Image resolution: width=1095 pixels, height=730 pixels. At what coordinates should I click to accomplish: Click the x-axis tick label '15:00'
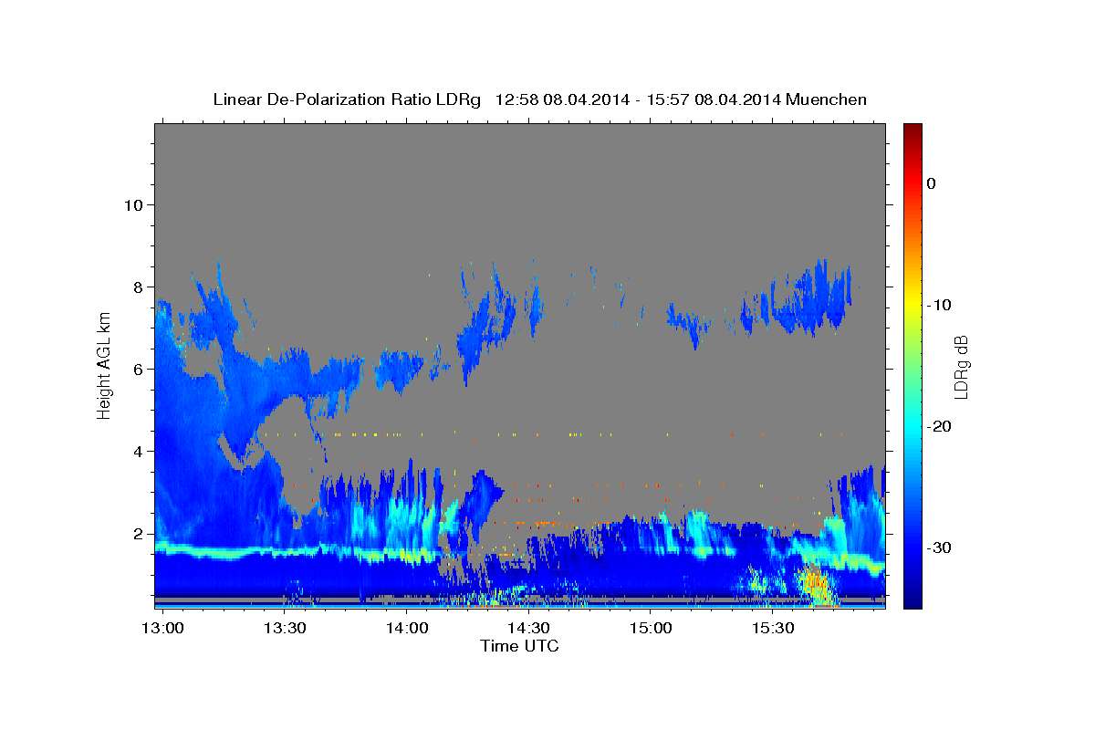pyautogui.click(x=651, y=629)
